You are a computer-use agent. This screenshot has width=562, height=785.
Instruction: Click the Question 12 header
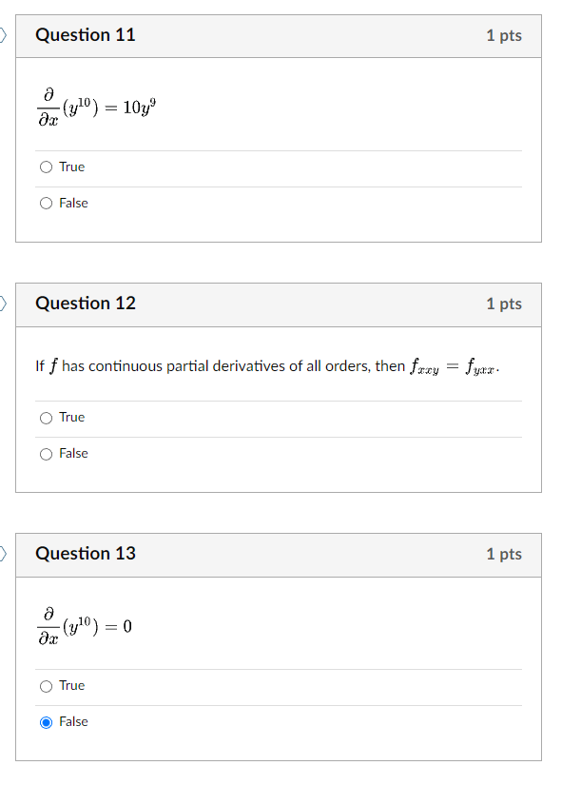pyautogui.click(x=85, y=304)
